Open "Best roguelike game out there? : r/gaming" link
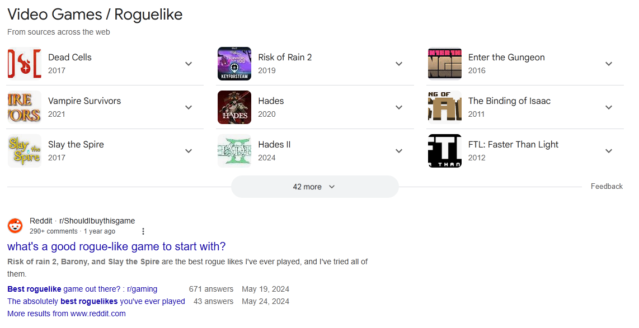 point(82,289)
